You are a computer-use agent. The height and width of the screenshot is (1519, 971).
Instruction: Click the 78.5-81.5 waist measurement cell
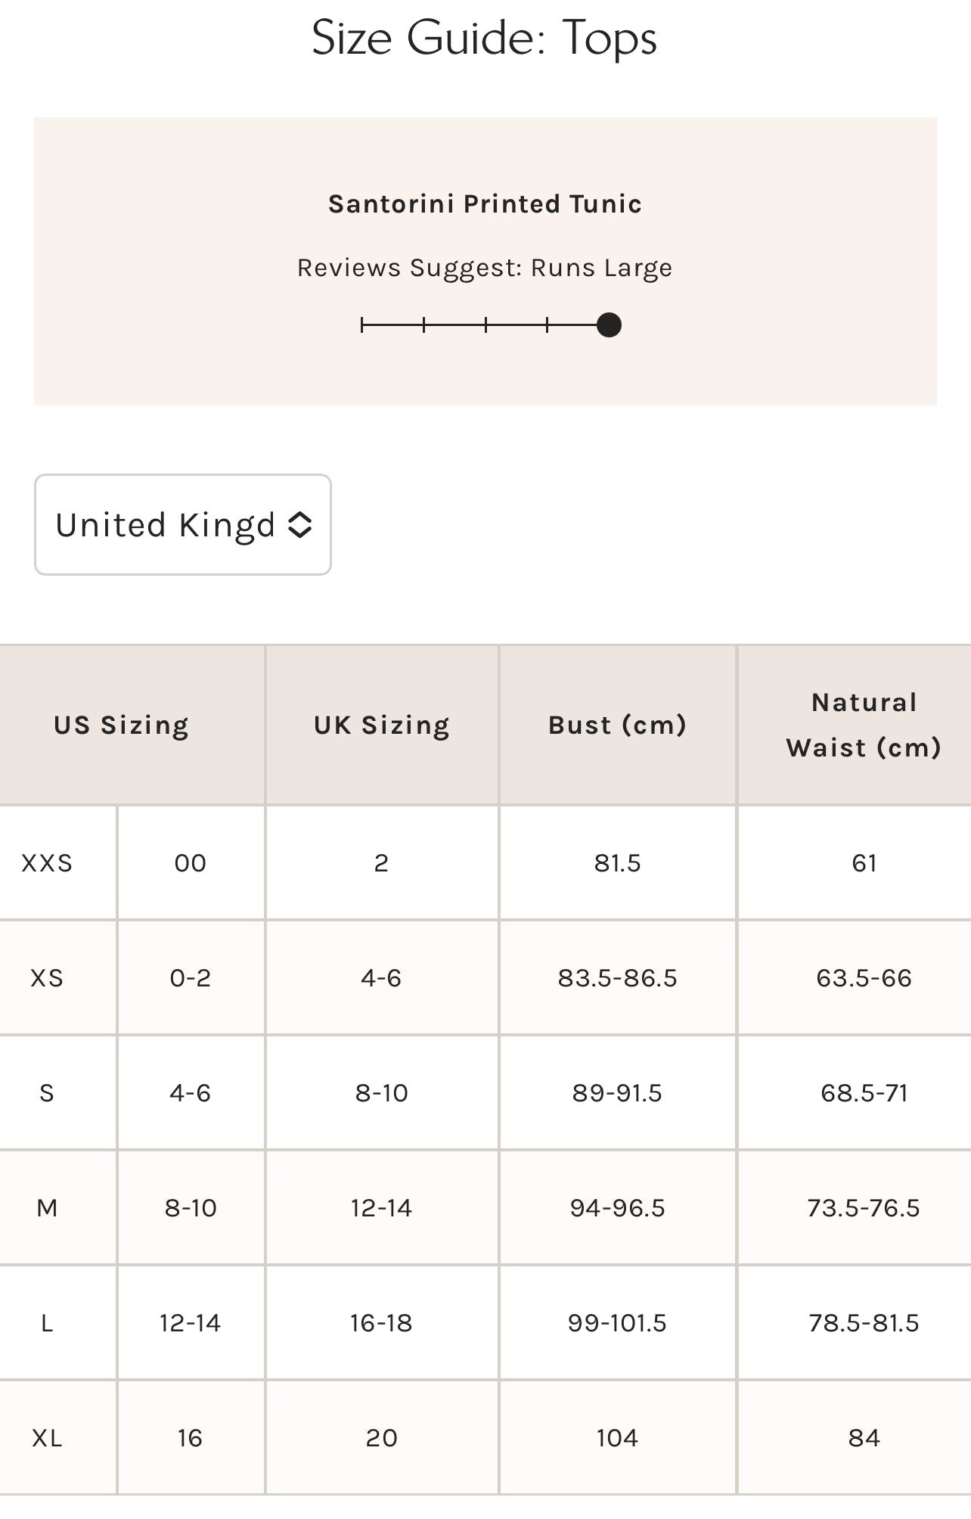pos(864,1323)
